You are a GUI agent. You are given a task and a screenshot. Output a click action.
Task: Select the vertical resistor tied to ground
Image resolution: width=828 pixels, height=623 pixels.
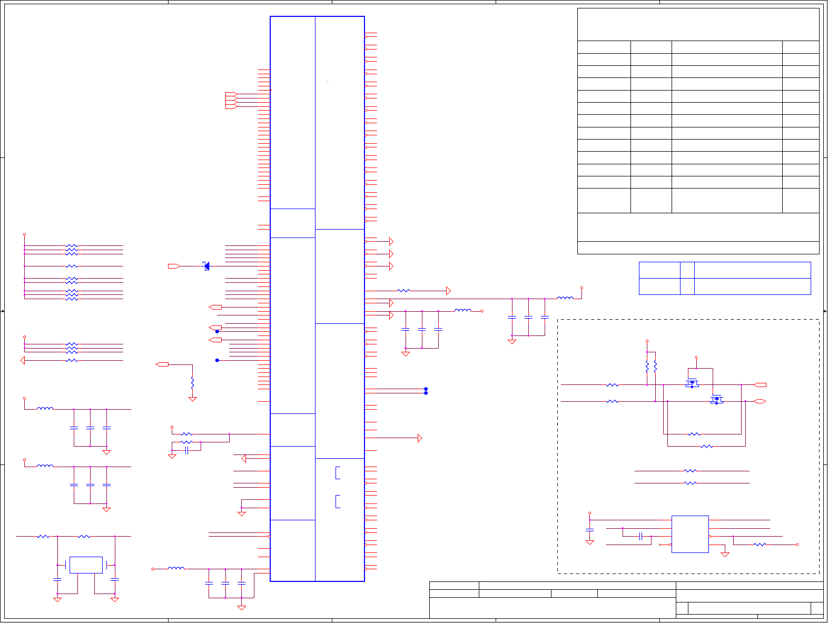click(x=192, y=383)
